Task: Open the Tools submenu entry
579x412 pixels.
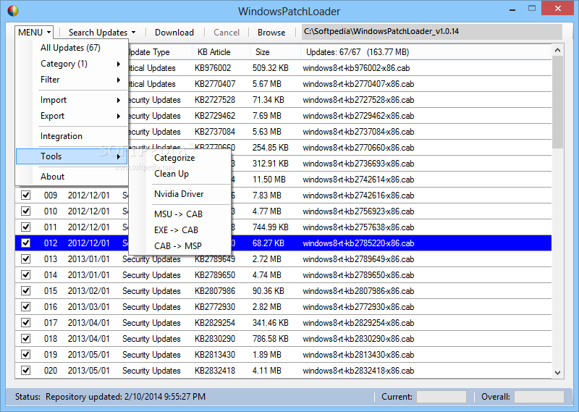Action: tap(72, 156)
